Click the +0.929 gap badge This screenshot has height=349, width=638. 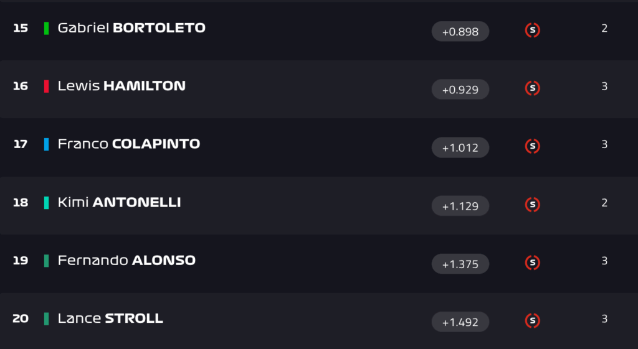coord(460,90)
